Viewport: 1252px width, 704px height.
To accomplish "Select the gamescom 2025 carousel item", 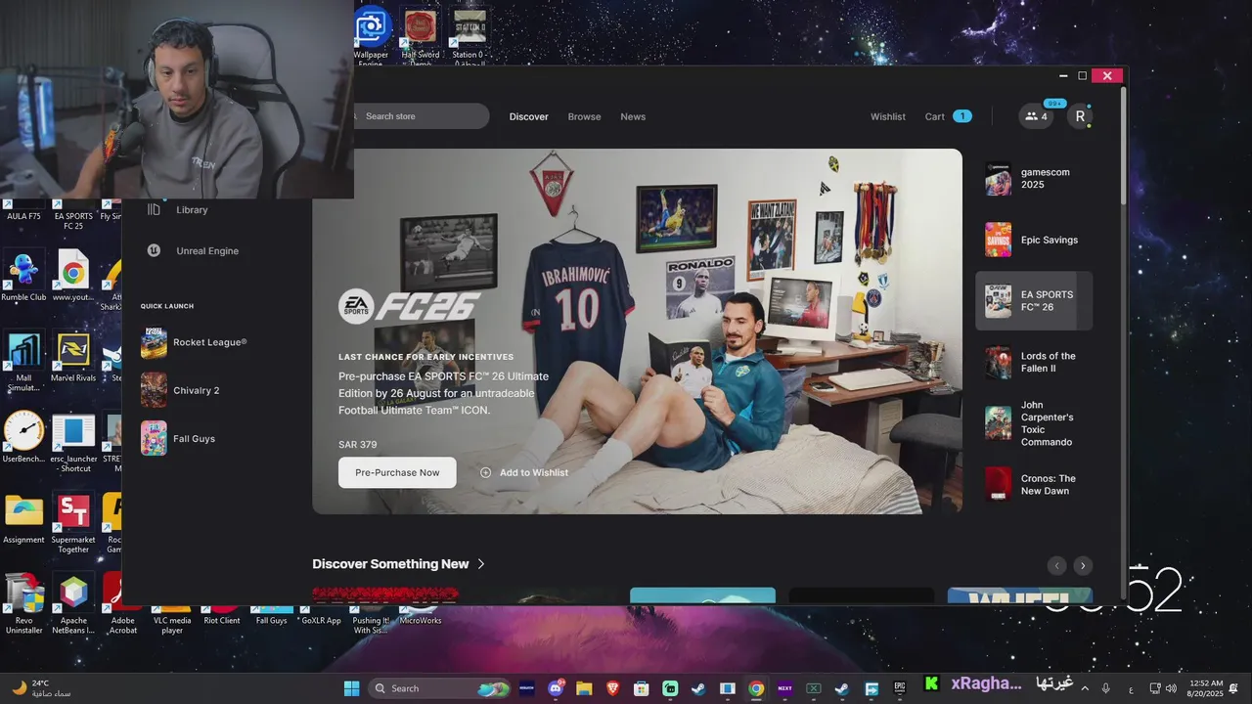I will [1034, 179].
